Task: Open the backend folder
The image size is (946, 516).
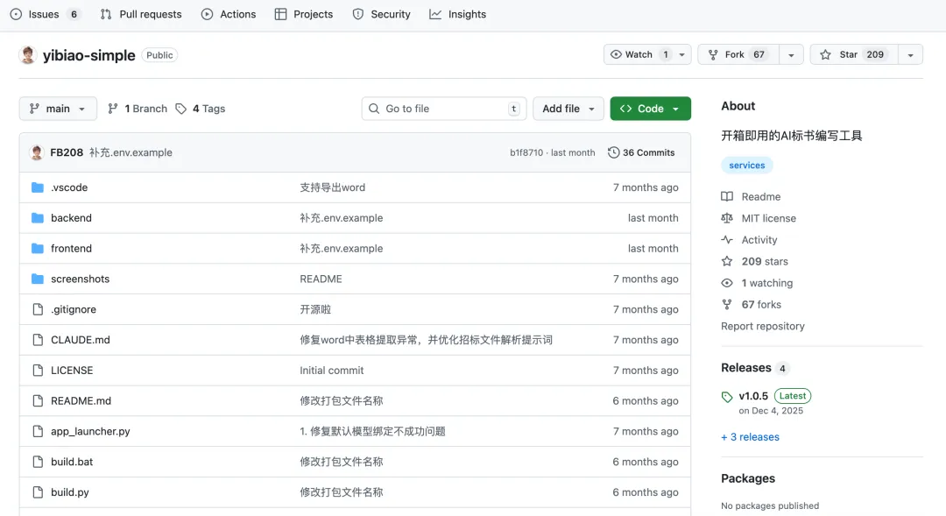Action: coord(71,218)
